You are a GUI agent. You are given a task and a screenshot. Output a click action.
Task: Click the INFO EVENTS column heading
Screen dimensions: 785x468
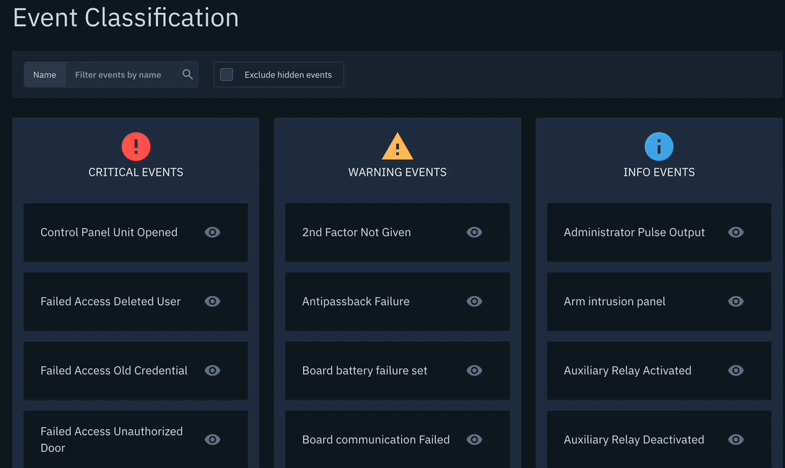pos(659,172)
